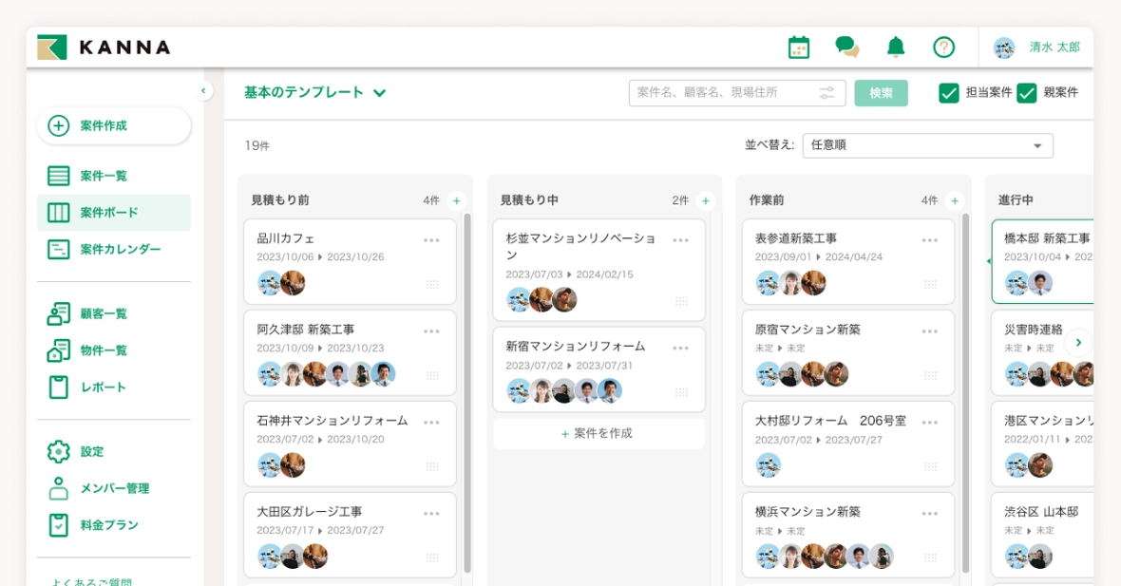Show next board columns with right arrow
Image resolution: width=1121 pixels, height=586 pixels.
(x=1078, y=343)
